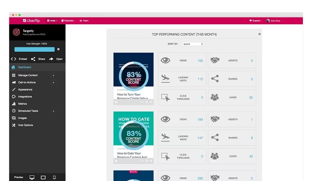
Task: Open the Flipbooks menu
Action: tap(68, 21)
